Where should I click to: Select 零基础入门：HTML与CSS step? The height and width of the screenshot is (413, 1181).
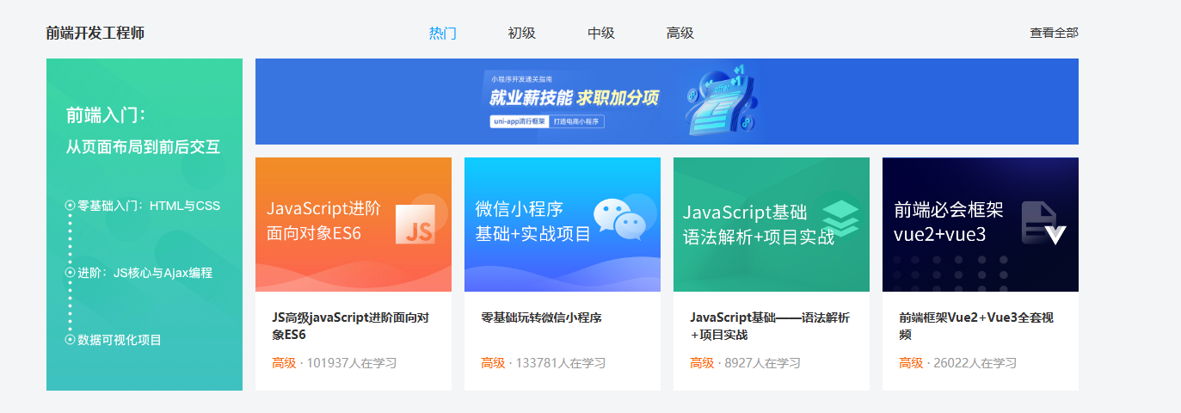pyautogui.click(x=149, y=206)
